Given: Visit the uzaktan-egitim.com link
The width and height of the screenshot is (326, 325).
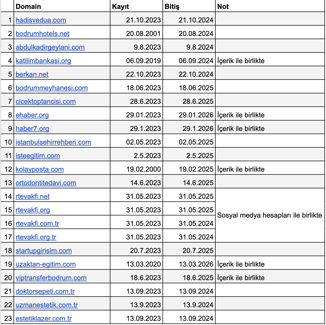Looking at the screenshot, I should point(46,264).
